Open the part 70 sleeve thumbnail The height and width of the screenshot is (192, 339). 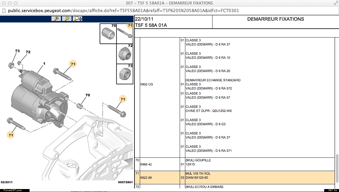(108, 33)
